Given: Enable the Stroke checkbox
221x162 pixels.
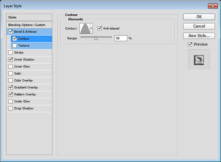Looking at the screenshot, I should pyautogui.click(x=11, y=53).
